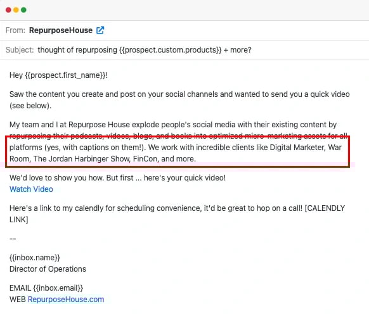Click the Subject line text
Screen dimensions: 369x316
tap(145, 50)
